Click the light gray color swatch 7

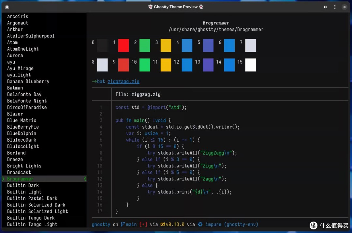[251, 45]
